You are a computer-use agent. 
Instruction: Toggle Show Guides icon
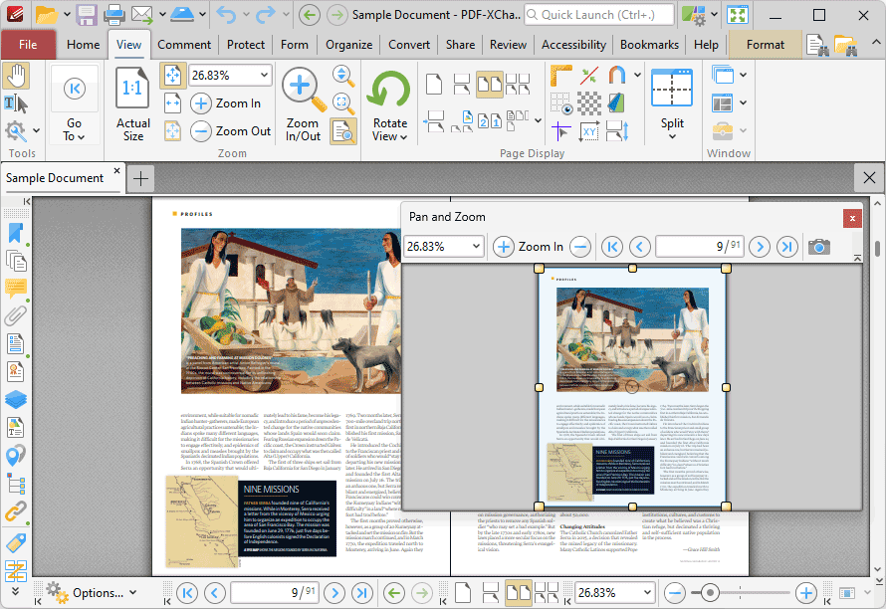(x=560, y=131)
